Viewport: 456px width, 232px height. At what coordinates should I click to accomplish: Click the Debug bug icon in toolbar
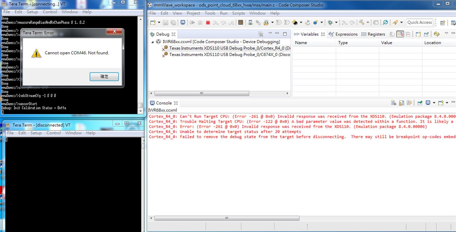[330, 23]
